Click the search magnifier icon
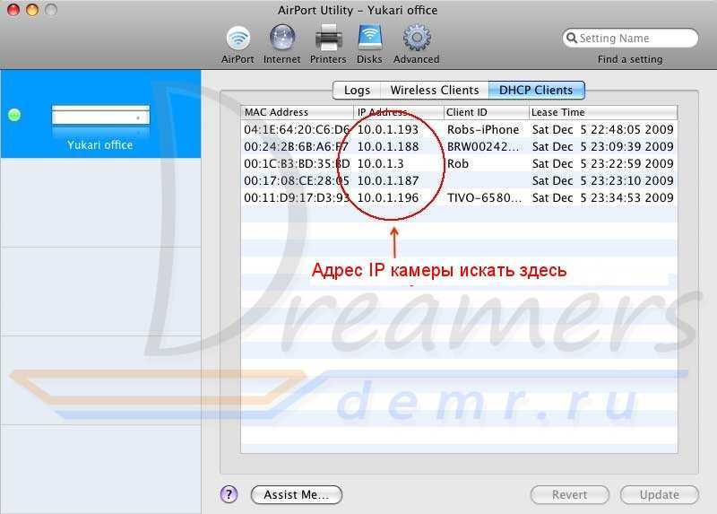The height and width of the screenshot is (514, 717). coord(571,38)
